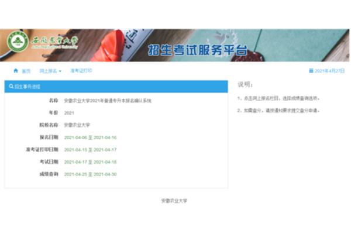Select the 名称 value 安徽农业大学2021年普通专升本报名确认系统

pos(108,101)
